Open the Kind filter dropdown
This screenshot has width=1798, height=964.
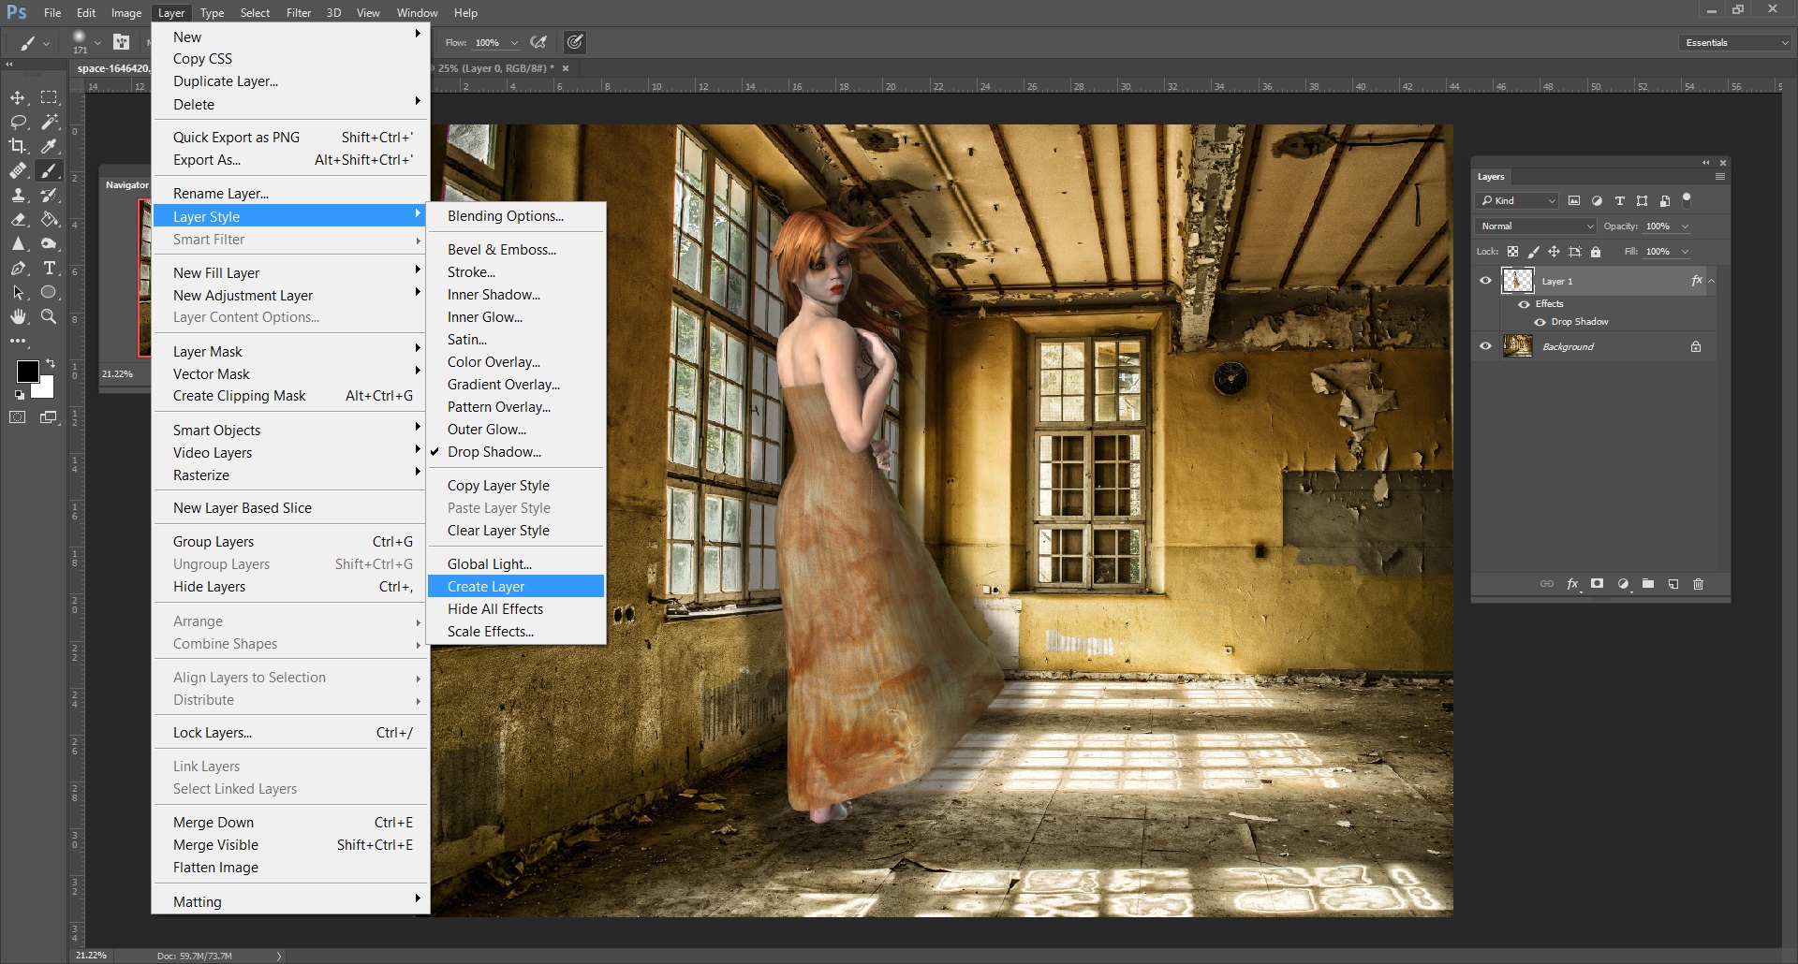tap(1517, 201)
